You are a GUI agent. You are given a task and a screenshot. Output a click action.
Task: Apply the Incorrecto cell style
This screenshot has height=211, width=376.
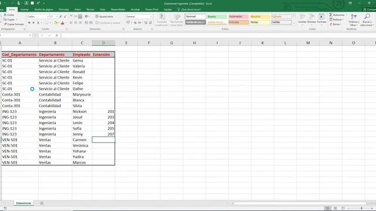coord(239,16)
